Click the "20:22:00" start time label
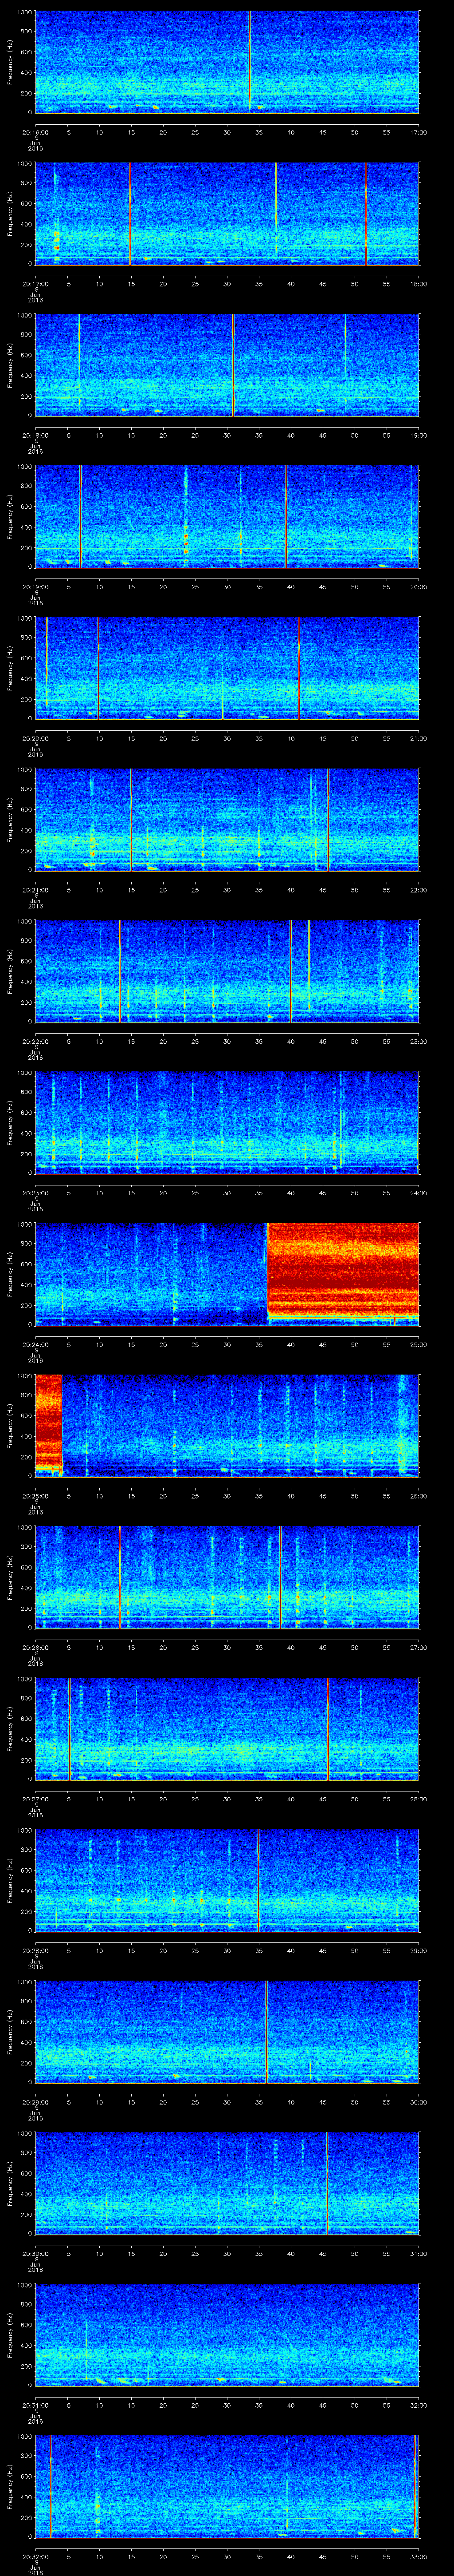The image size is (454, 2576). click(35, 1041)
